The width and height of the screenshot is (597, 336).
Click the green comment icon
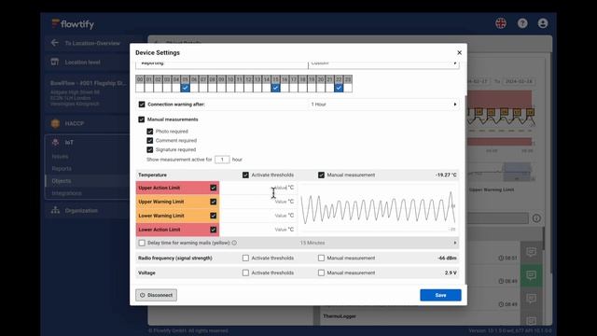click(x=531, y=275)
